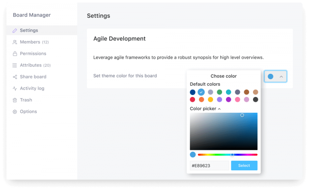This screenshot has height=190, width=309.
Task: Open the Members menu item
Action: [30, 42]
